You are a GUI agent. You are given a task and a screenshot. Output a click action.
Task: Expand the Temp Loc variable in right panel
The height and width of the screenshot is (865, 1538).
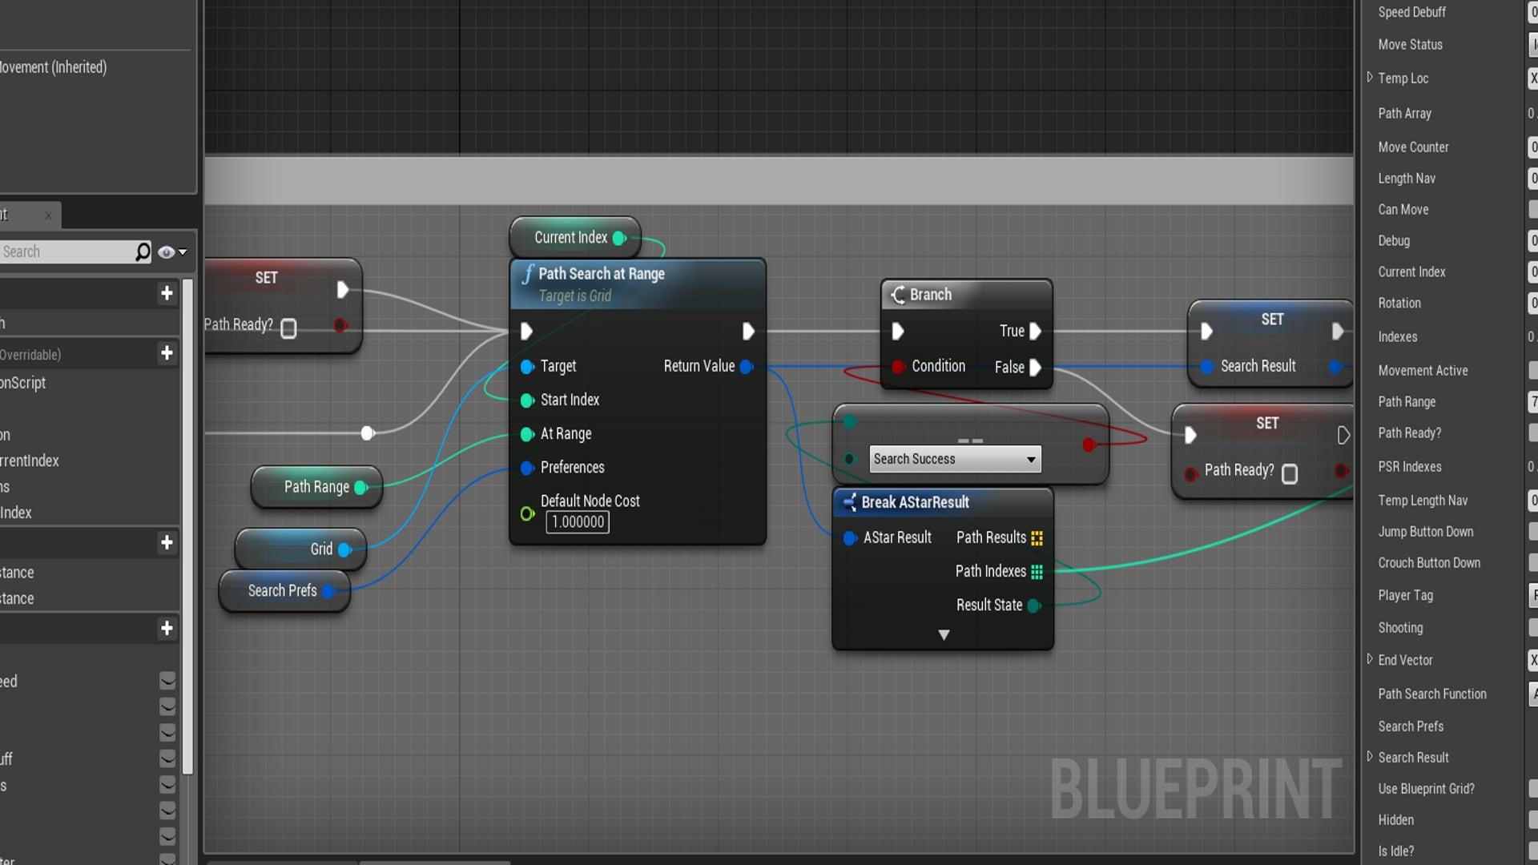(x=1371, y=78)
